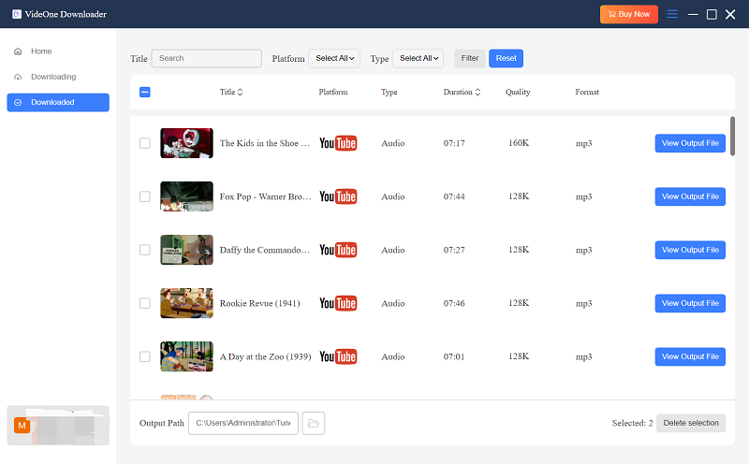Sort by Title column sort arrows

(241, 93)
